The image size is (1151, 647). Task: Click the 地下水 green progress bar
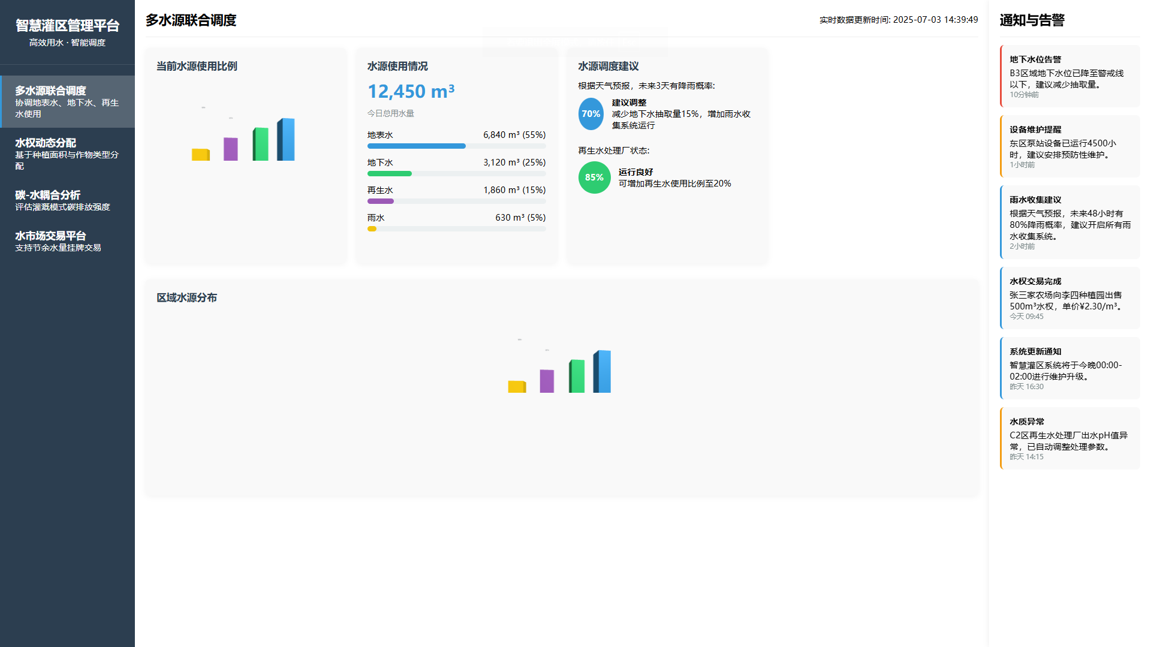click(x=390, y=174)
